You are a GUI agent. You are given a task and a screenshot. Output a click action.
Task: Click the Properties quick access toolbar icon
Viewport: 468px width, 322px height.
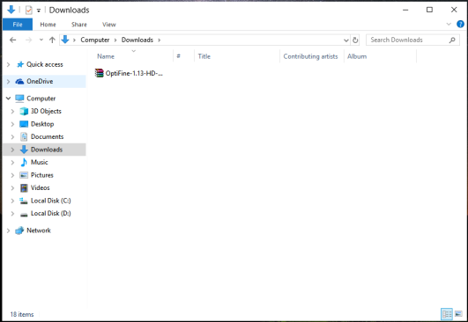click(x=29, y=11)
